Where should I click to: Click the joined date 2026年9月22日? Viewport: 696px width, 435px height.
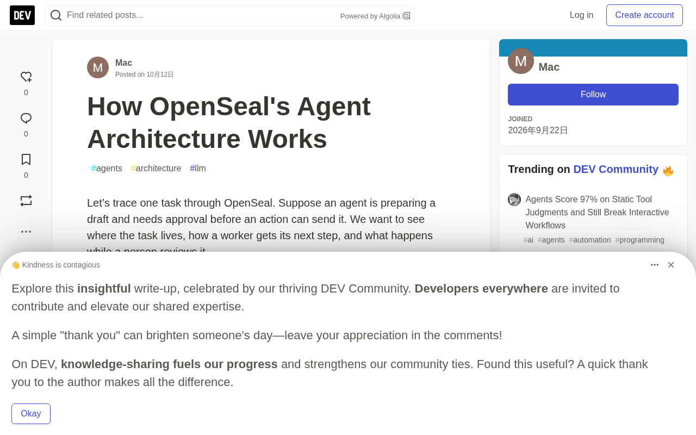pos(538,130)
